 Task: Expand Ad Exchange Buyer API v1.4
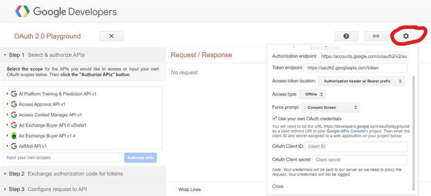pyautogui.click(x=7, y=136)
